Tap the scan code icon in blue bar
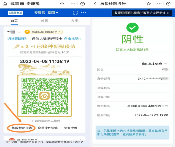The height and width of the screenshot is (147, 175). (x=75, y=13)
